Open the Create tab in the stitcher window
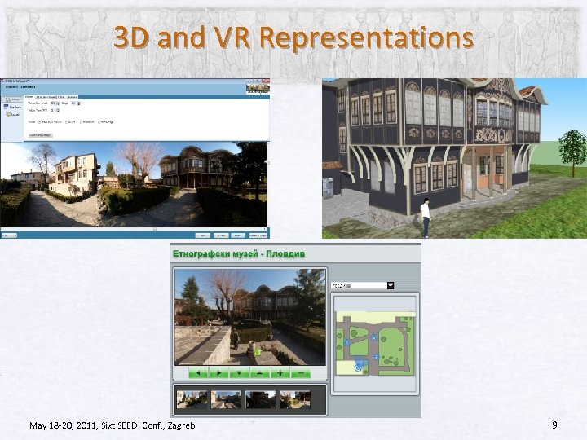The width and height of the screenshot is (587, 440). coord(29,97)
